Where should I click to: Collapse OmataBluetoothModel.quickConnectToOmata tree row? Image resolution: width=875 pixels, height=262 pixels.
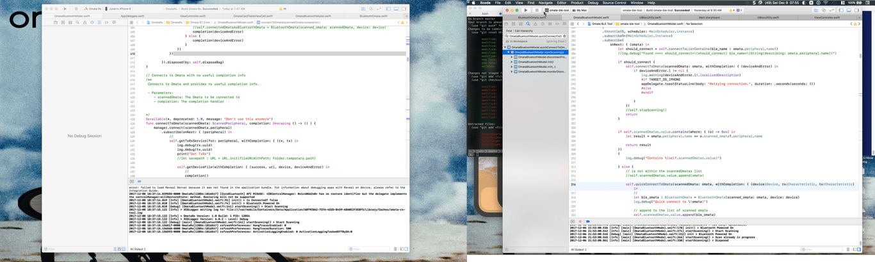tap(505, 47)
